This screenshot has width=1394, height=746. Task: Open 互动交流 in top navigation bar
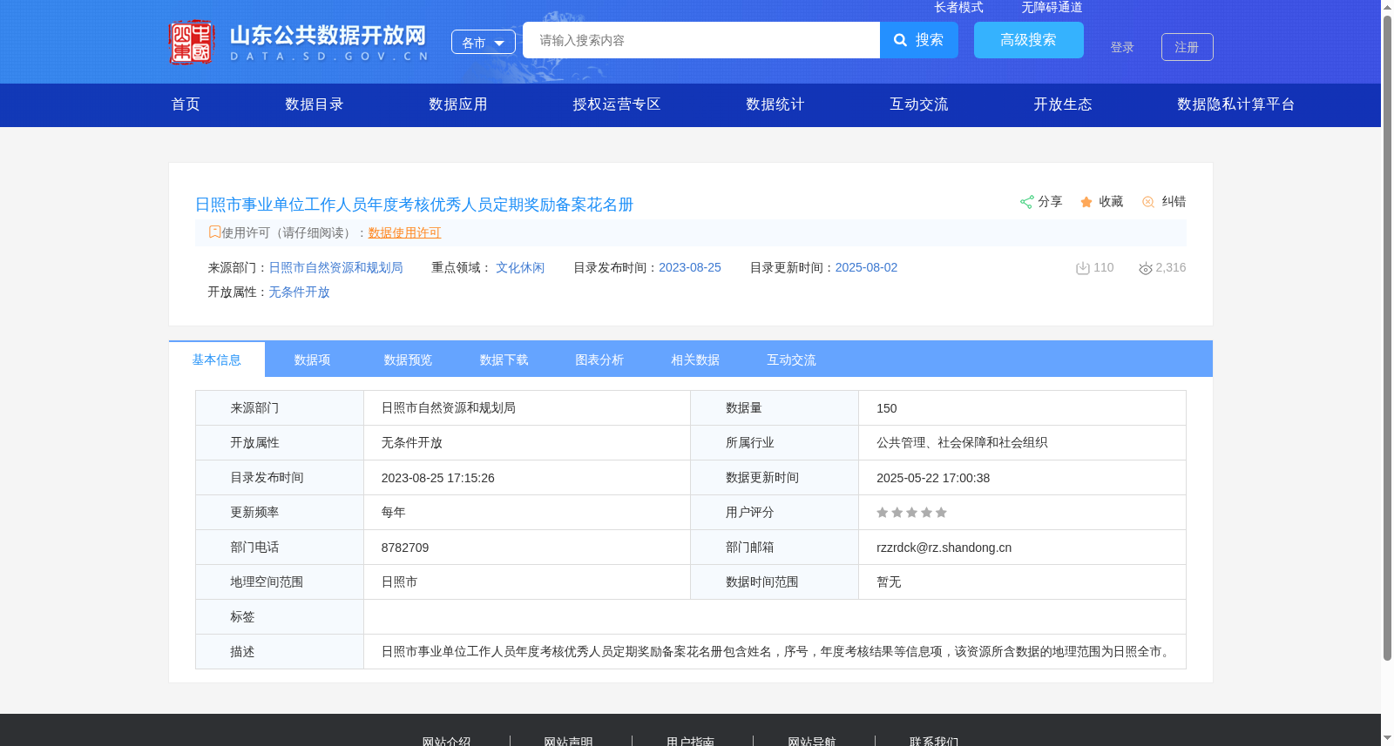click(x=919, y=104)
